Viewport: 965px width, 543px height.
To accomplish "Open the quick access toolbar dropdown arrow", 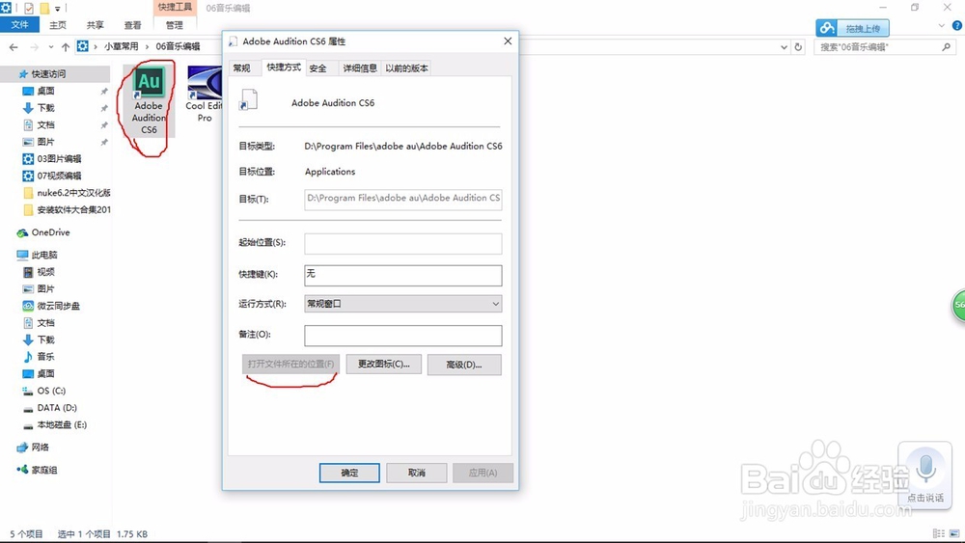I will (58, 9).
